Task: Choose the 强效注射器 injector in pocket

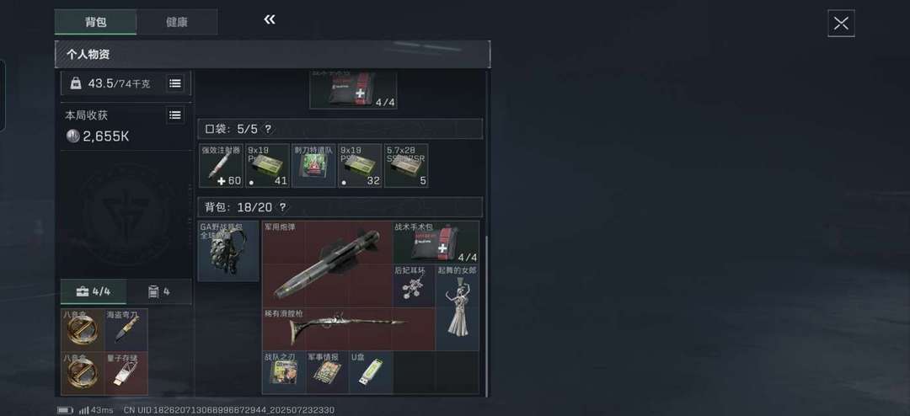Action: click(x=221, y=166)
